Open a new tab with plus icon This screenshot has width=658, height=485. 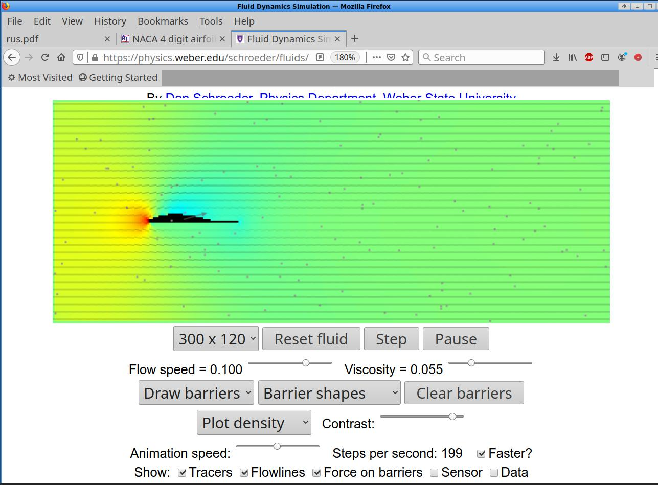click(355, 39)
